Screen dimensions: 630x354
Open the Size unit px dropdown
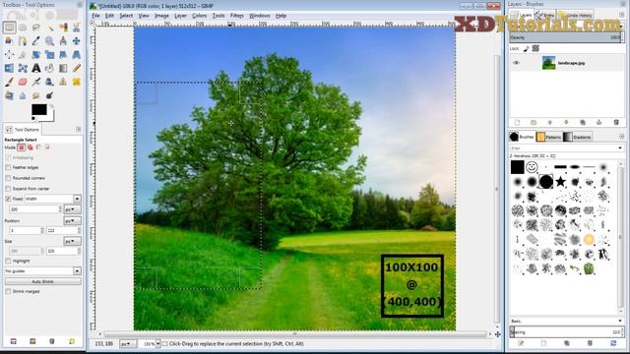point(72,241)
